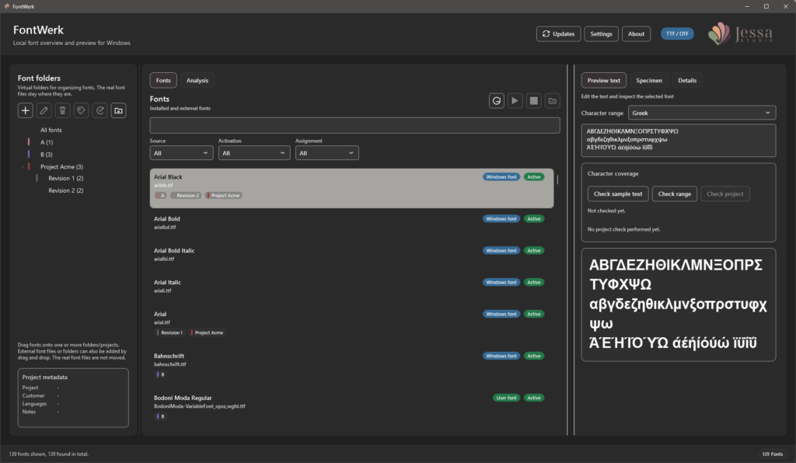
Task: Select the Bahnschrift font row
Action: [351, 365]
